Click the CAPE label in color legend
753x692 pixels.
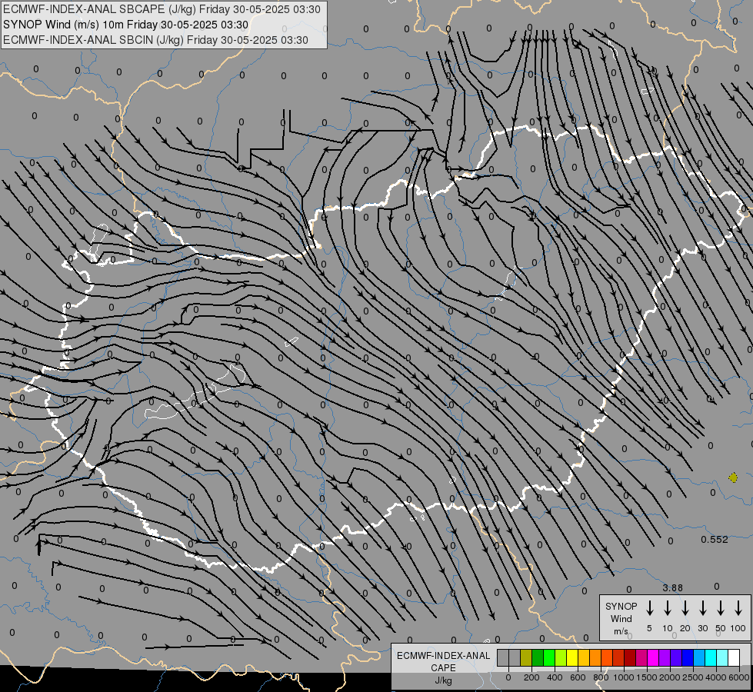443,668
